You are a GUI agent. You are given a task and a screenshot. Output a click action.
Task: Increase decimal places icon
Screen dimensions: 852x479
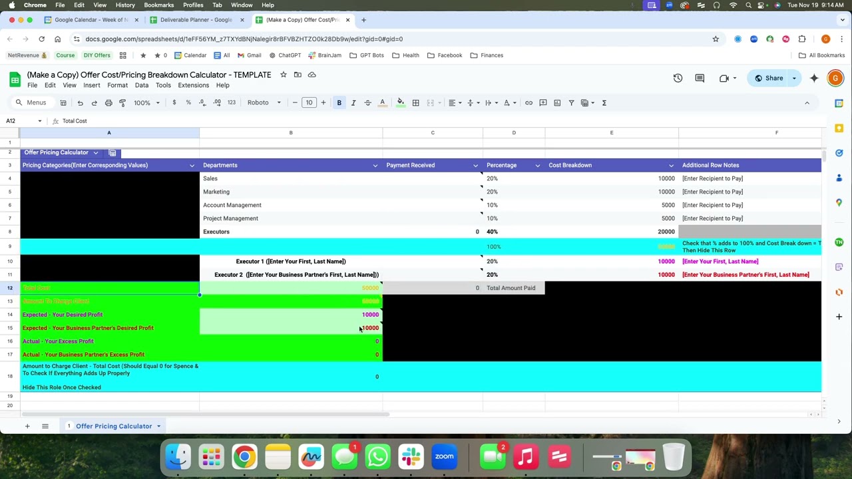217,102
